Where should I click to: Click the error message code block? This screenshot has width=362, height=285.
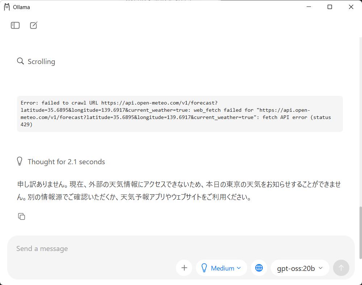(180, 114)
